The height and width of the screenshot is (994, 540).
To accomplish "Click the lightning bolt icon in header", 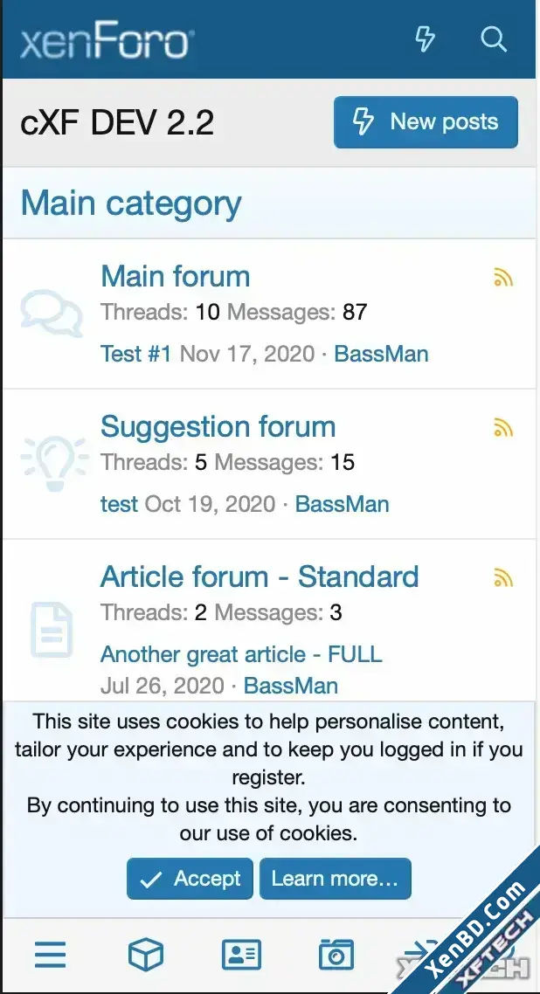I will point(425,39).
